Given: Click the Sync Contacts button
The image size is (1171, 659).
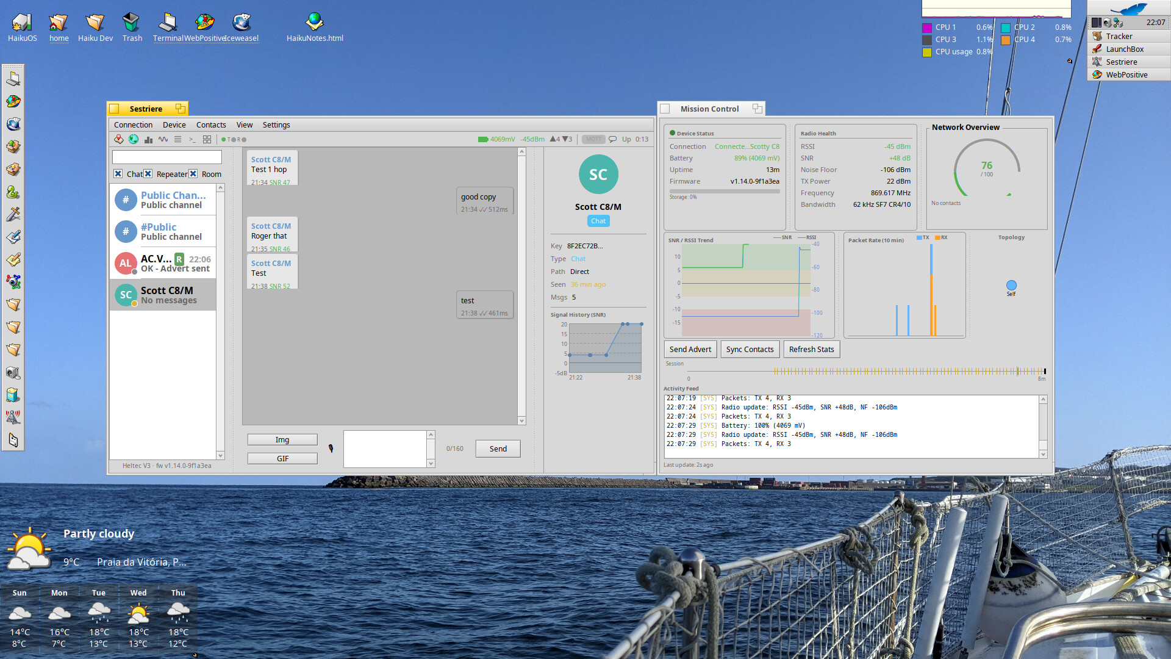Looking at the screenshot, I should tap(750, 349).
